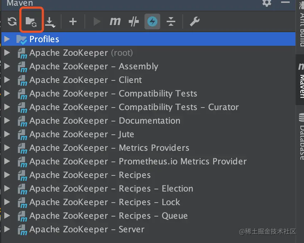The image size is (304, 243).
Task: Expand Apache ZooKeeper - Jute node
Action: 7,134
